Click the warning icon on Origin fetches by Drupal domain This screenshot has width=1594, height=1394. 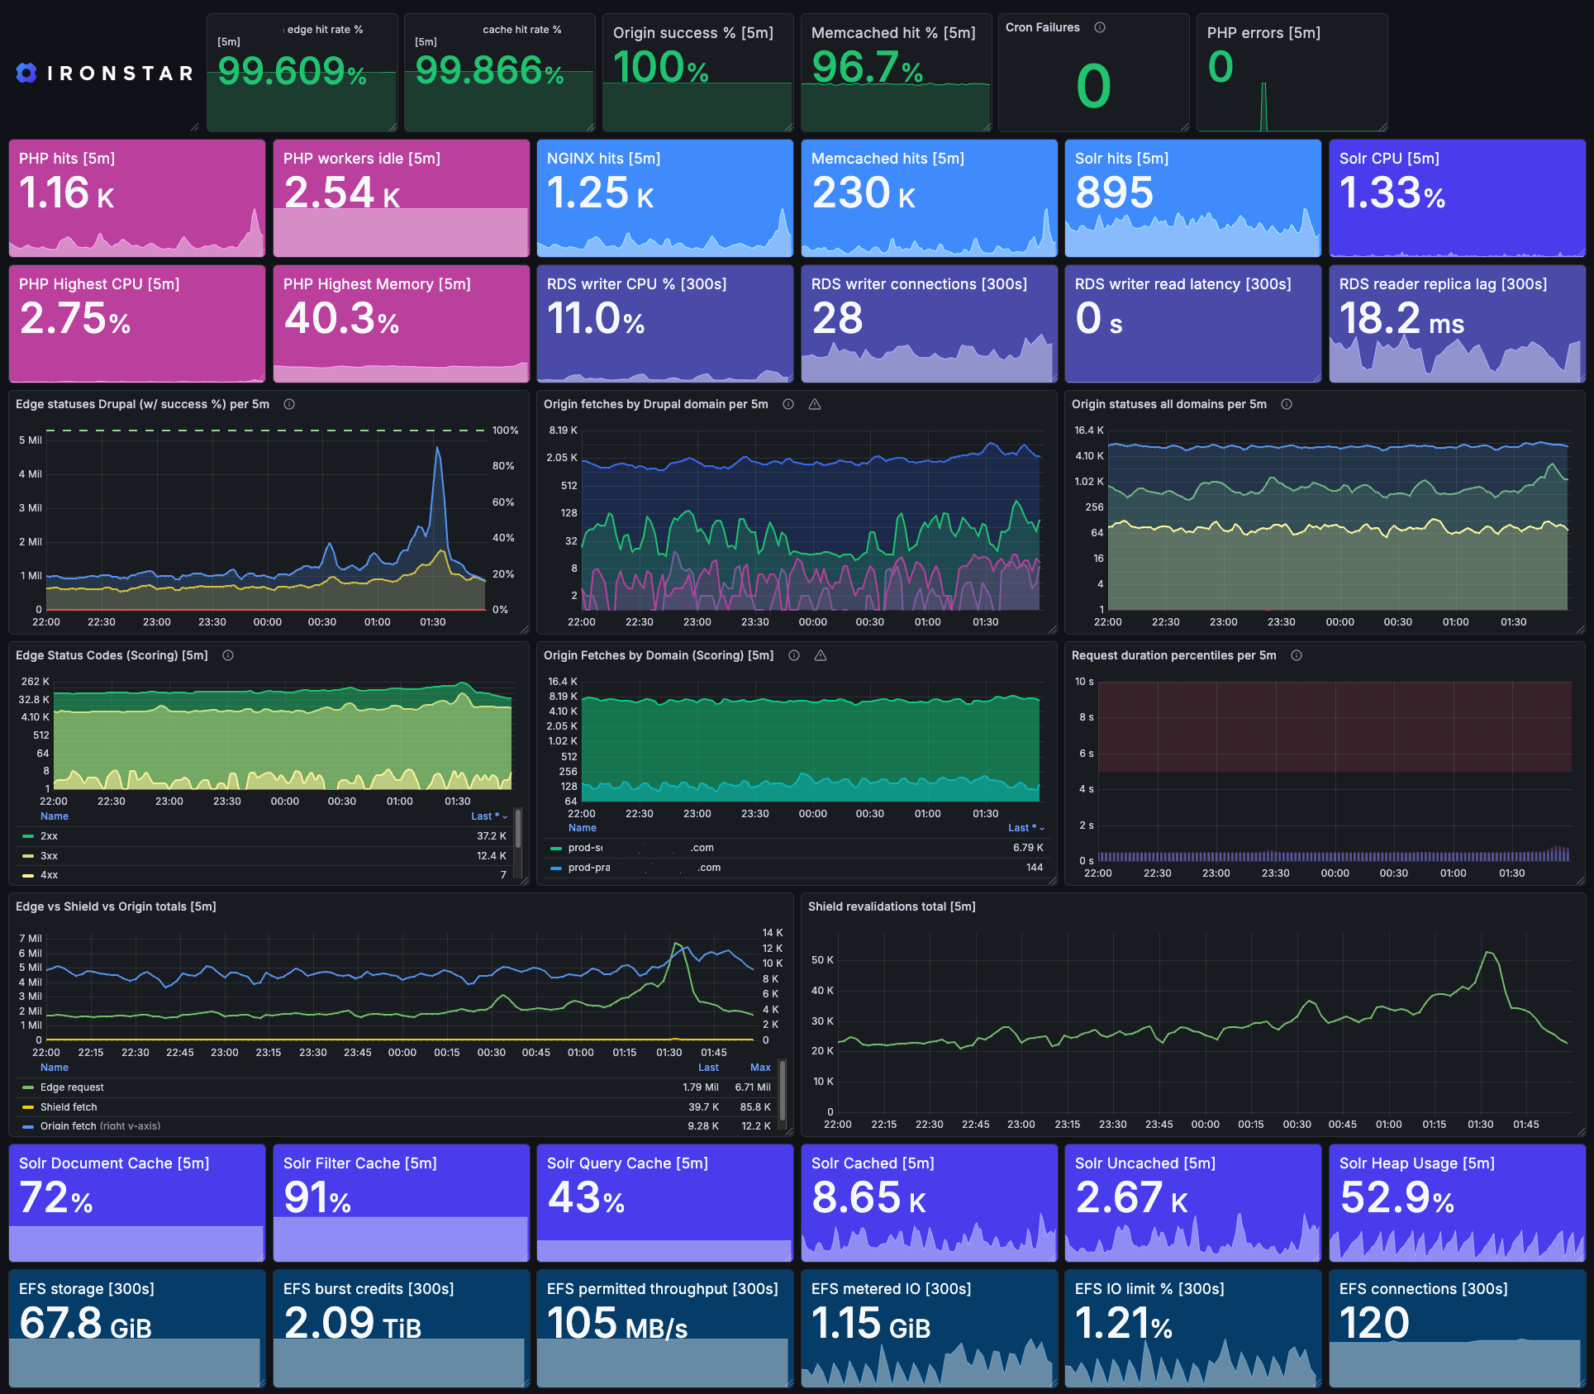(815, 404)
